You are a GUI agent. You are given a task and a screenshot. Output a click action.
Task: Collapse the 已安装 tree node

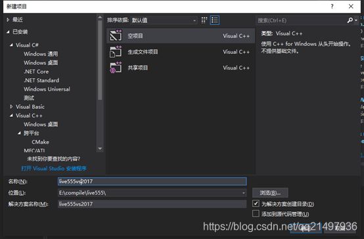8,32
